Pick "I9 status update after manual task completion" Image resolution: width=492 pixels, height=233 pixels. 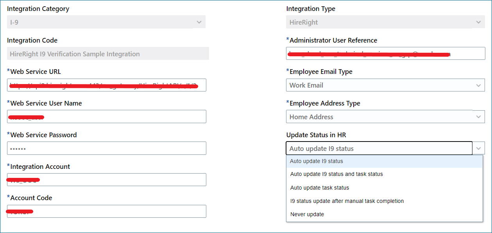pyautogui.click(x=347, y=201)
